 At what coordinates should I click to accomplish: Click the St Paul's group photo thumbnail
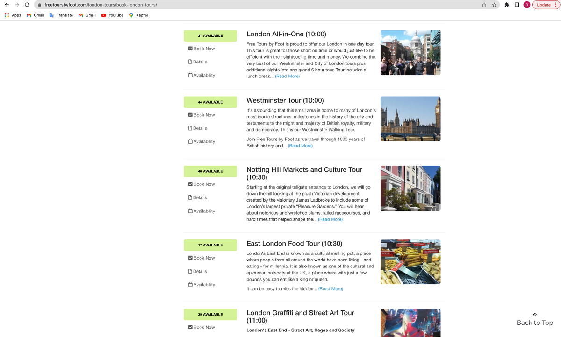click(x=410, y=53)
